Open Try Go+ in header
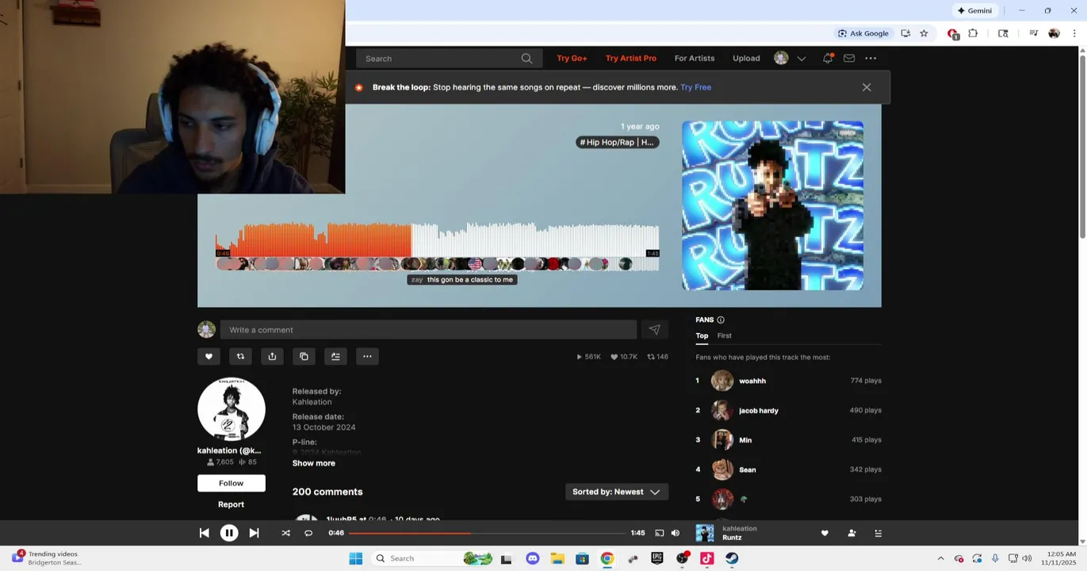Viewport: 1087px width, 571px height. (572, 58)
